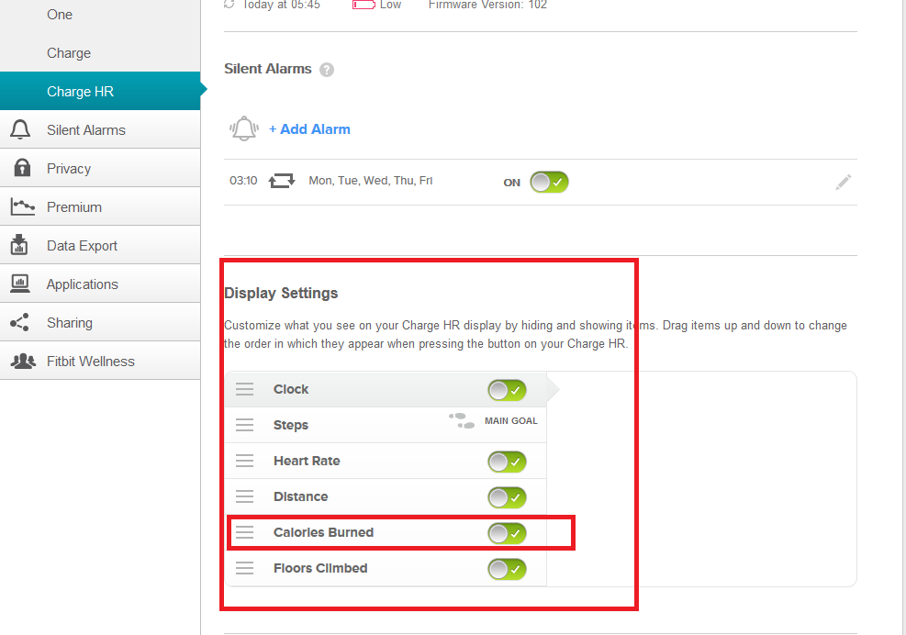Grab the drag handle for Distance

click(x=244, y=496)
